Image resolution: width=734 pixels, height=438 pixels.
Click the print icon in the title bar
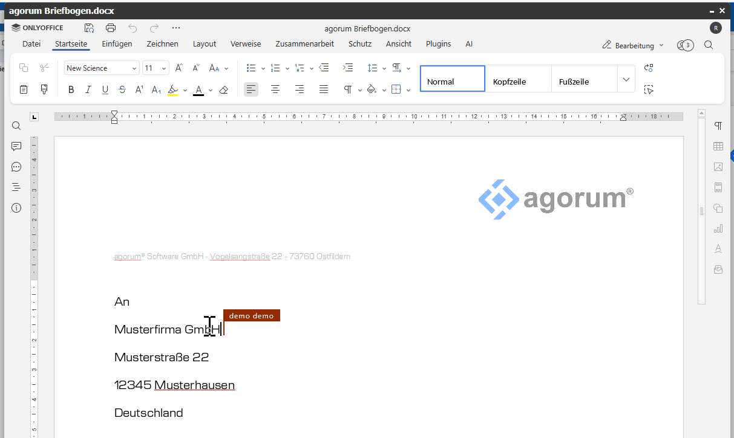pos(111,28)
